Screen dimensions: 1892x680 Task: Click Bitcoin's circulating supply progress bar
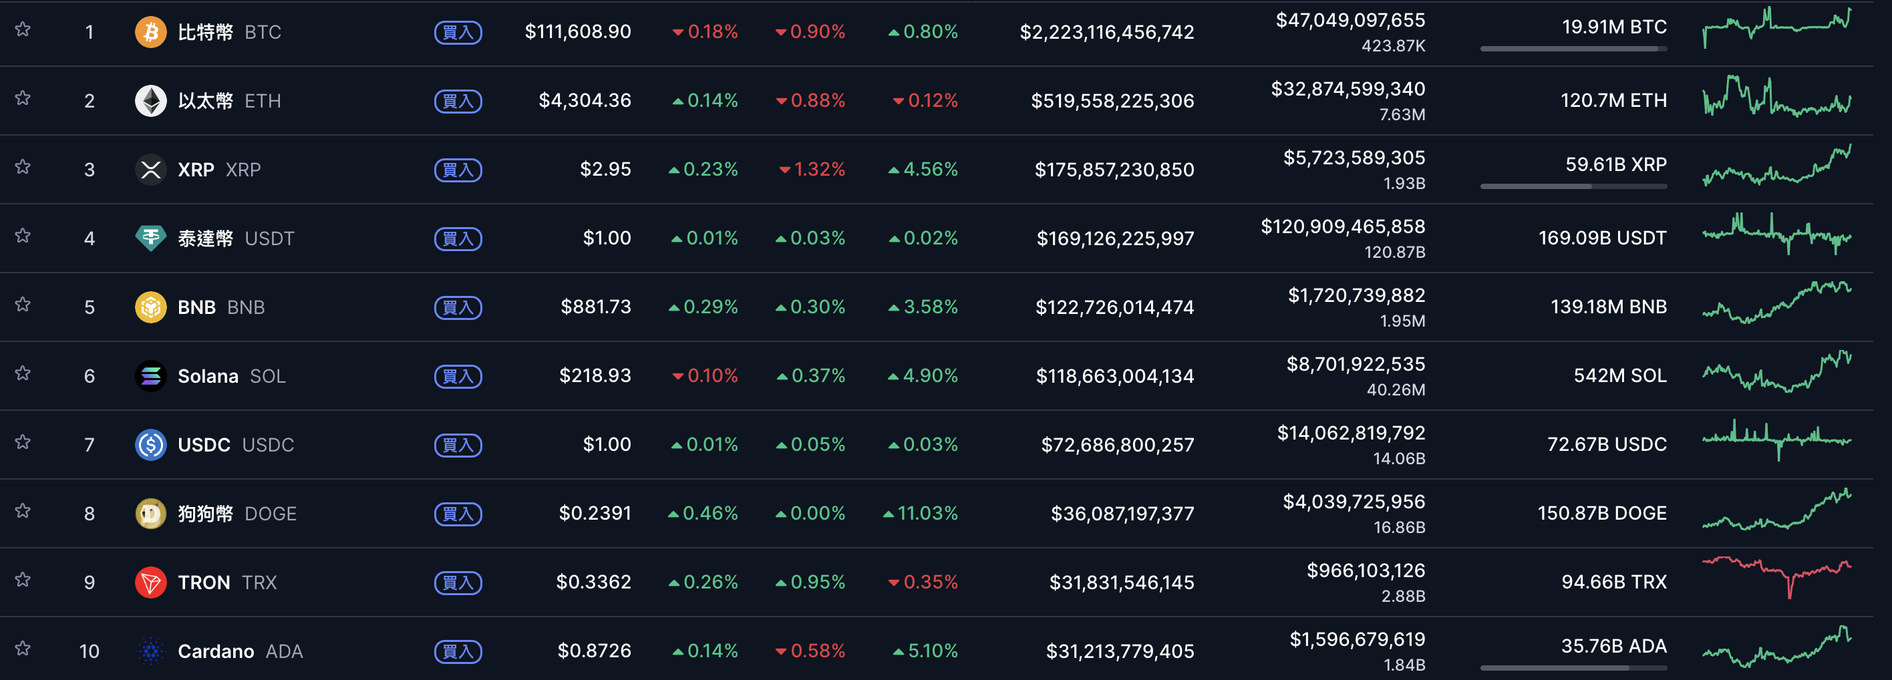point(1573,49)
